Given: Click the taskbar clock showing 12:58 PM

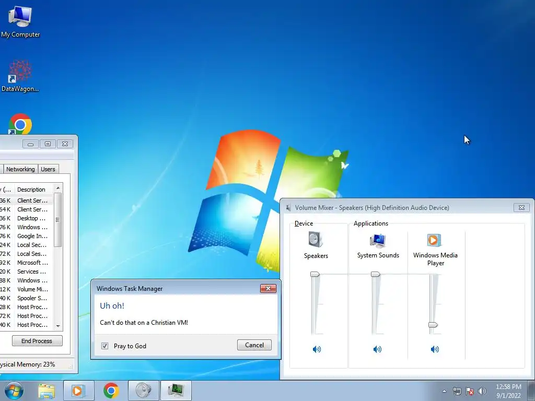Looking at the screenshot, I should tap(508, 391).
